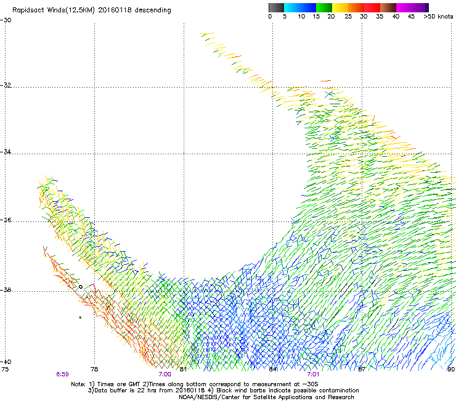The width and height of the screenshot is (456, 401).
Task: Click the '45' label under the color bar
Action: 411,17
